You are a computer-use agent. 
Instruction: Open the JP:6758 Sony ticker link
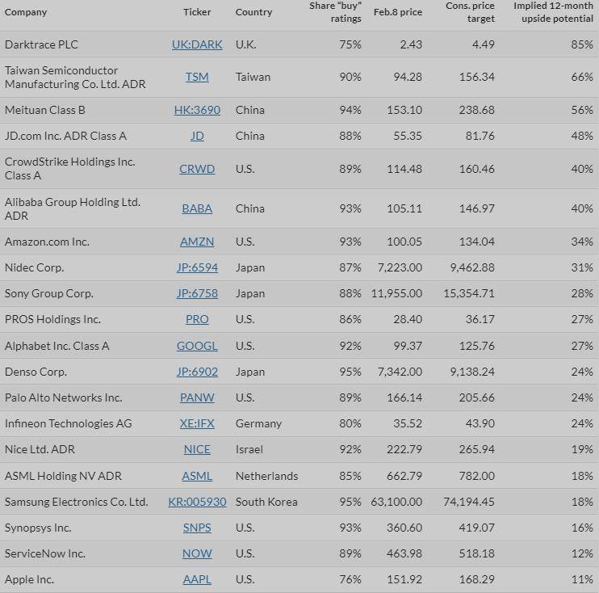(x=197, y=293)
